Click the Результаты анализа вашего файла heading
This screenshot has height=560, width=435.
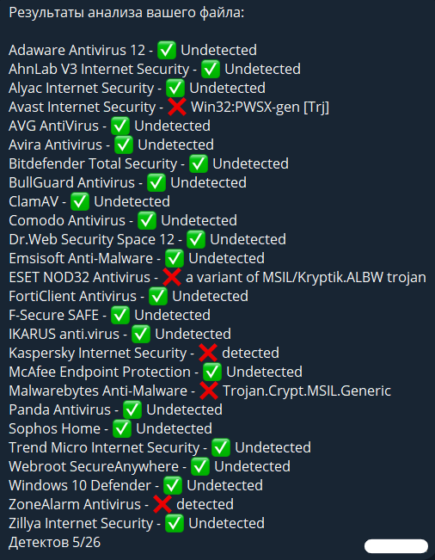pos(126,13)
